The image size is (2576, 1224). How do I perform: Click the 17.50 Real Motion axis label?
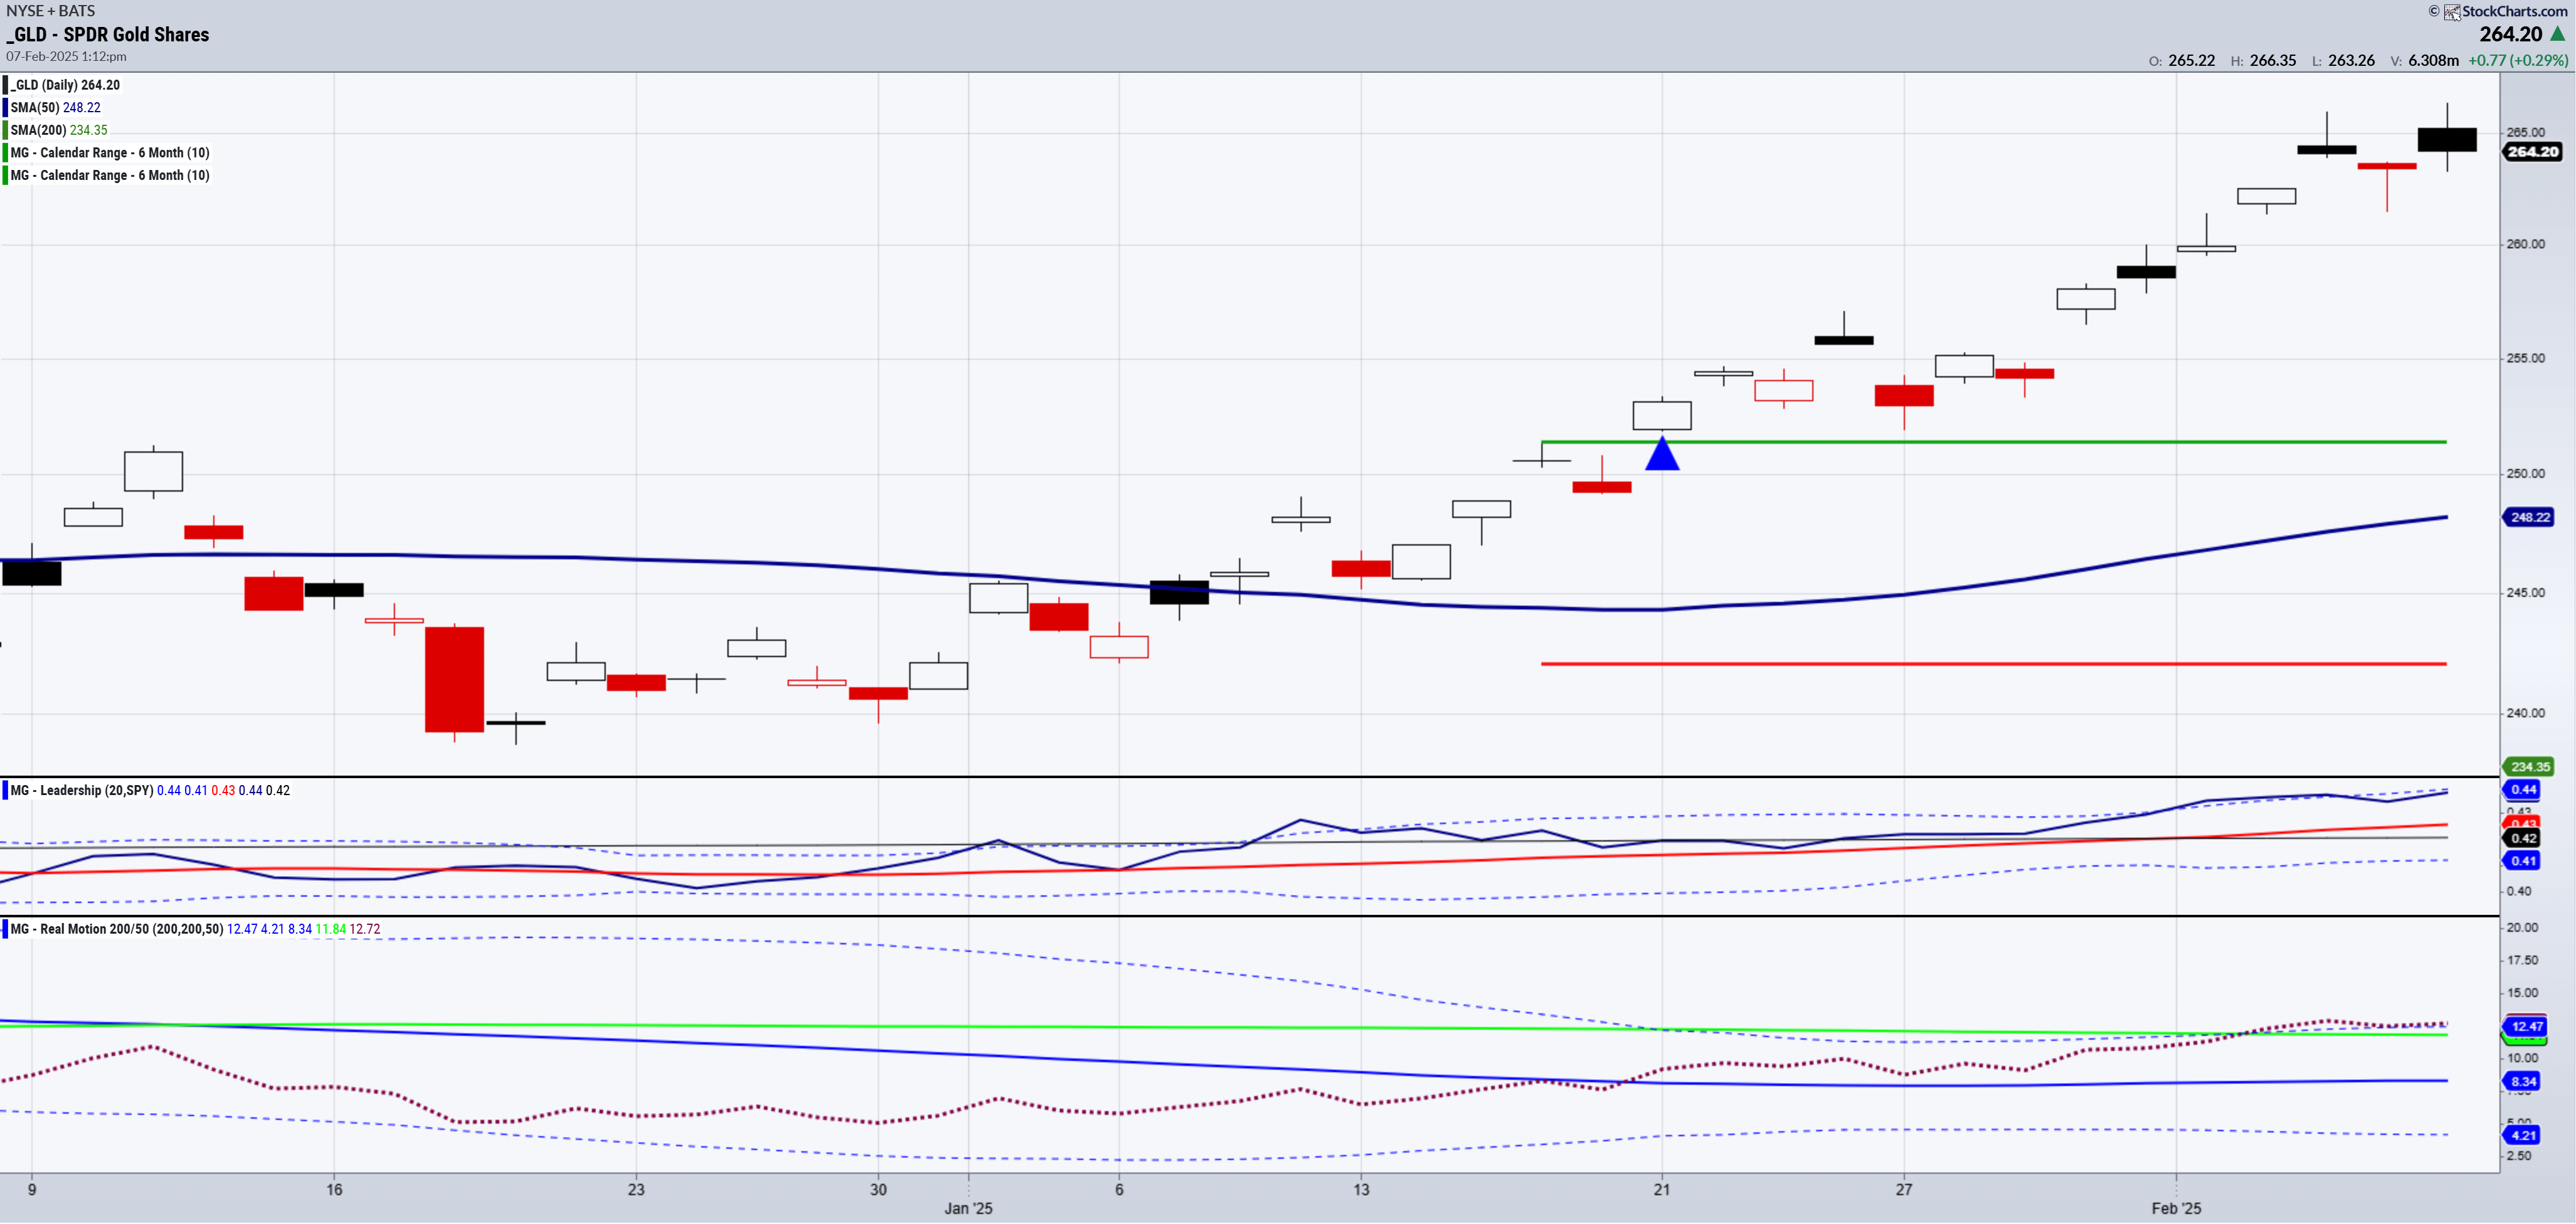tap(2522, 961)
